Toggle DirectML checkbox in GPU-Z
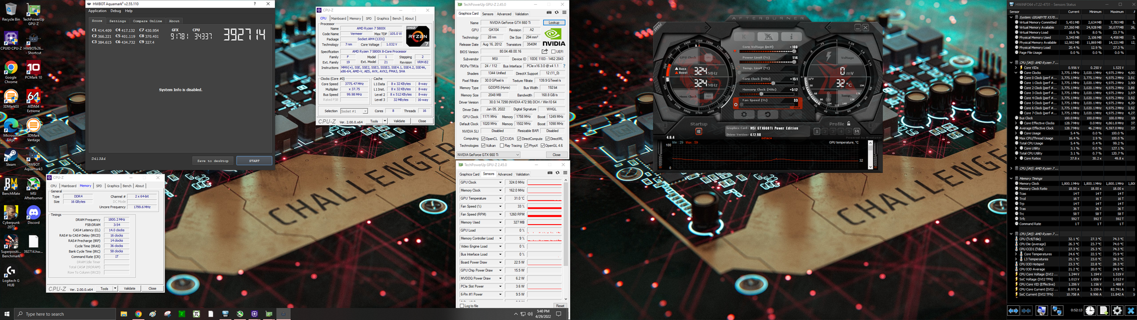Viewport: 1137px width, 320px height. click(547, 139)
